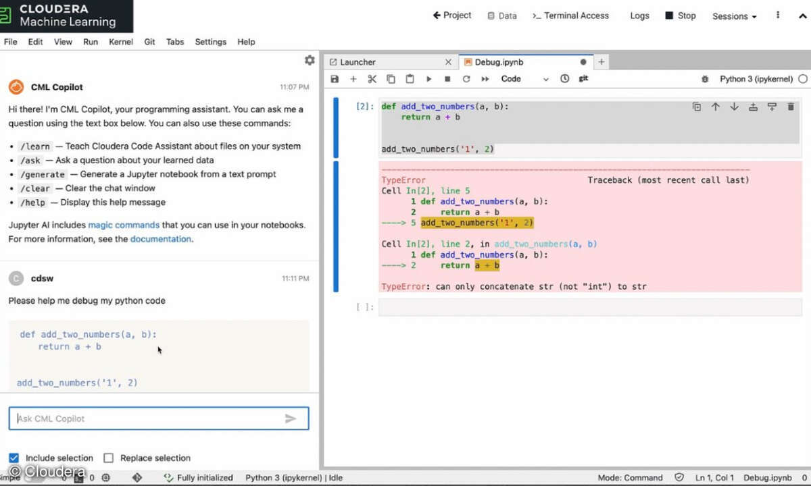811x486 pixels.
Task: Paste cell from clipboard in toolbar
Action: click(410, 79)
